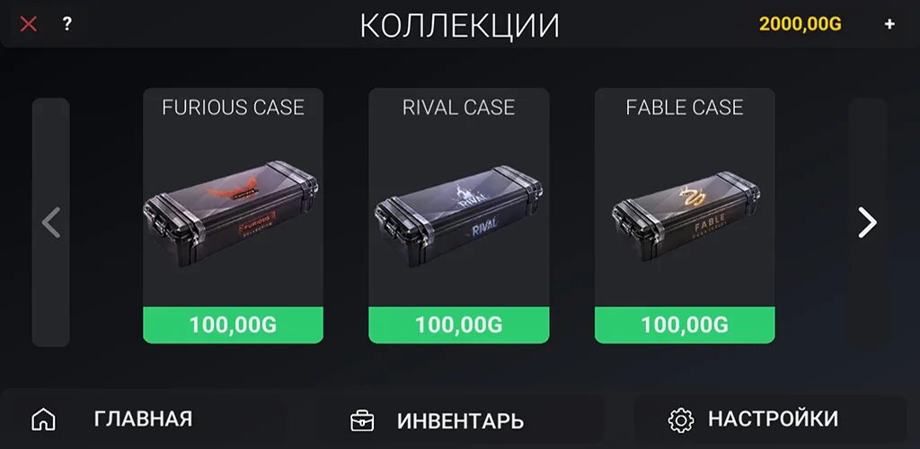Image resolution: width=920 pixels, height=449 pixels.
Task: Click the house icon for Главная
Action: 43,419
